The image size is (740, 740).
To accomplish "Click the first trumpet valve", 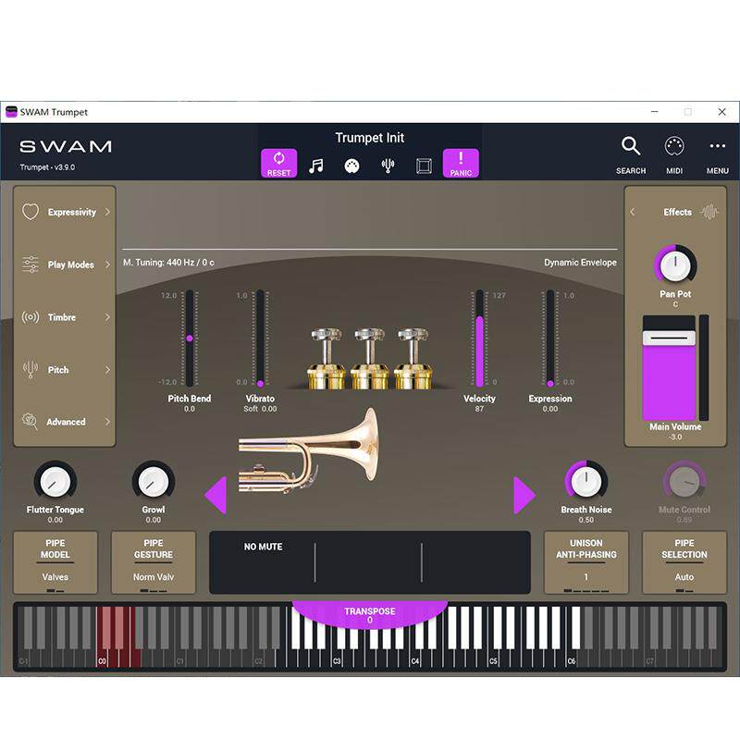I will click(x=327, y=359).
